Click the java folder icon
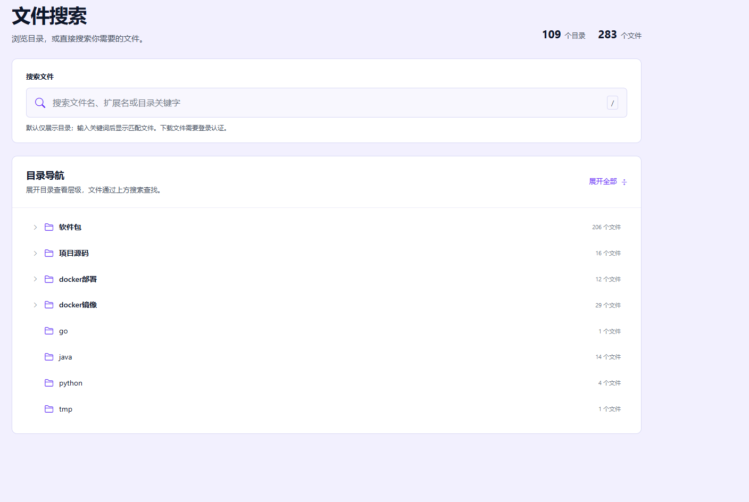Image resolution: width=749 pixels, height=502 pixels. tap(49, 357)
